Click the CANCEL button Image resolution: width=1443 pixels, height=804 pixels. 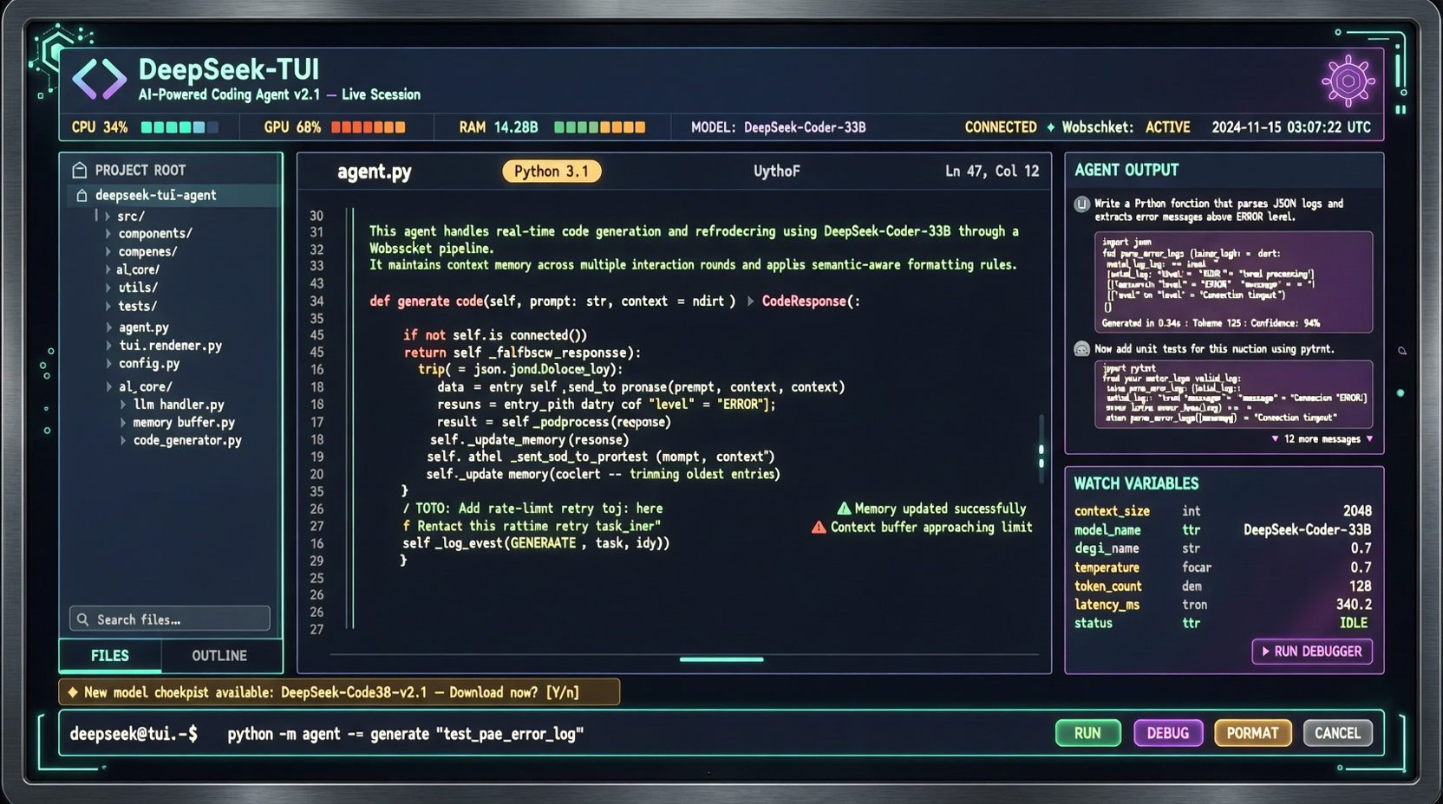(1338, 733)
